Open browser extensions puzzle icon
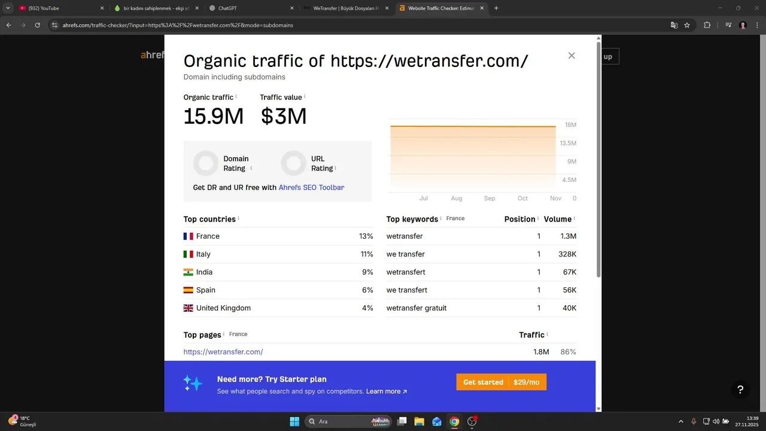Image resolution: width=766 pixels, height=431 pixels. coord(707,25)
